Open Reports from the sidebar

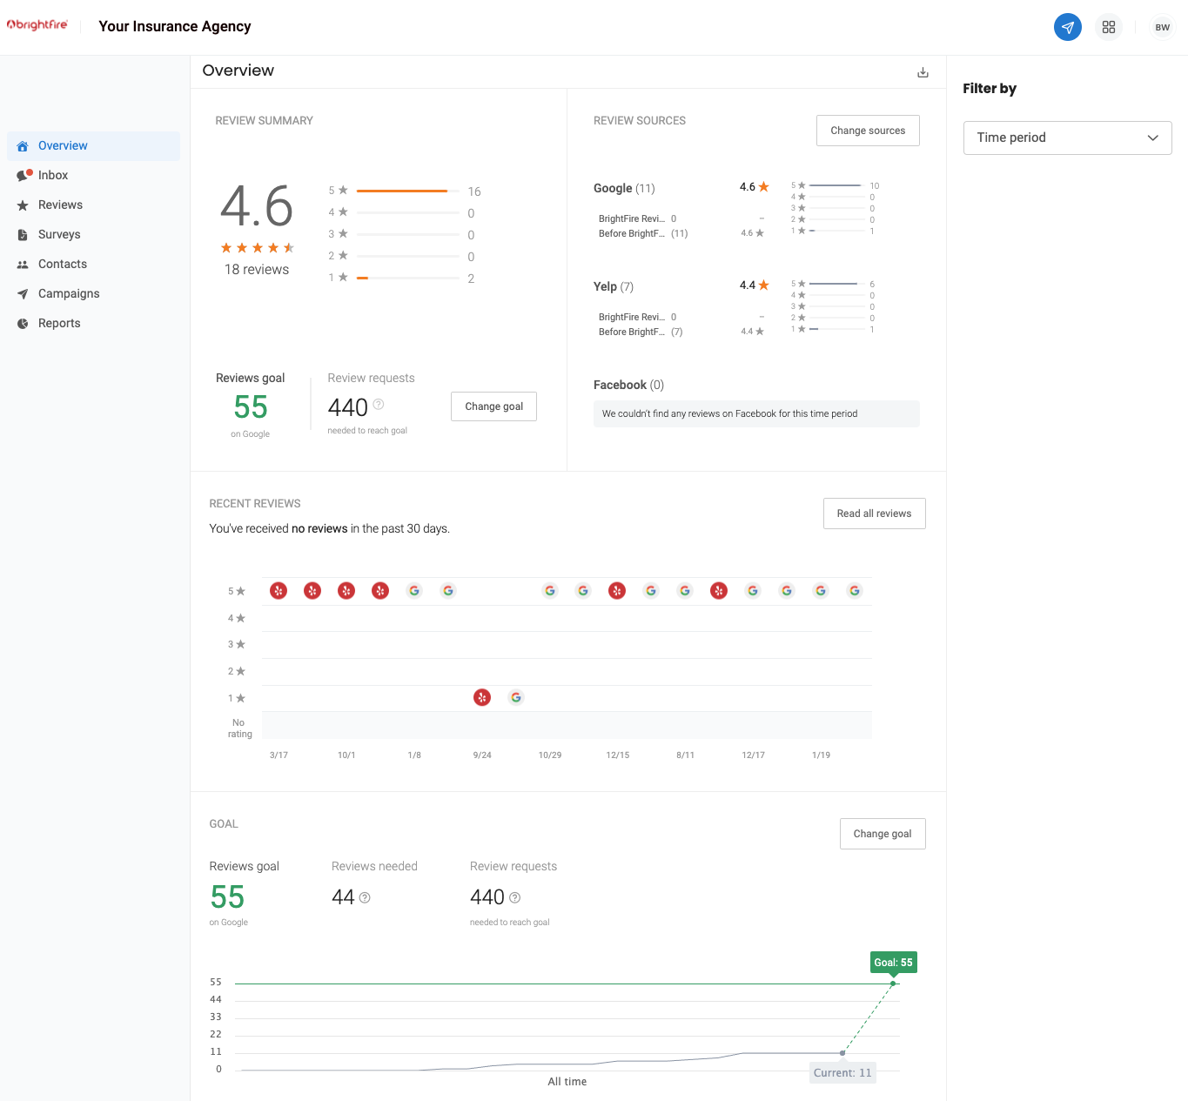click(x=59, y=323)
